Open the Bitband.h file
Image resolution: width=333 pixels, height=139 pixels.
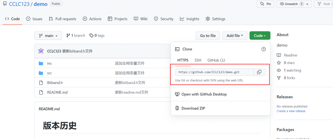click(x=55, y=83)
